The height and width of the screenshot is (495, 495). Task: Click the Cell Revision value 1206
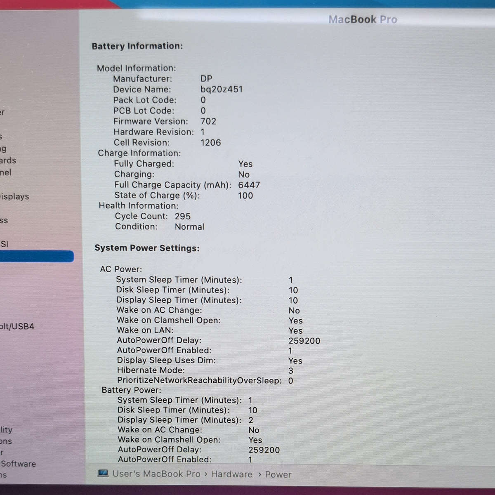[x=211, y=143]
